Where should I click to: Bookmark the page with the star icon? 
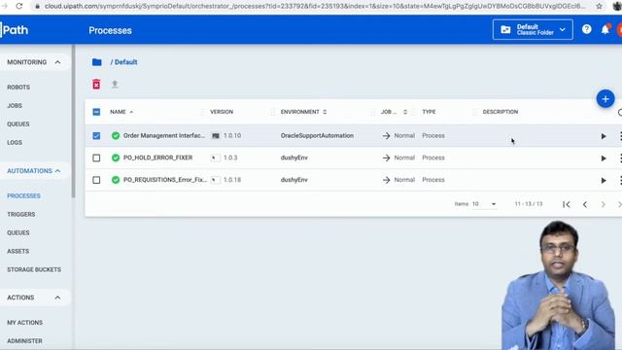[x=599, y=7]
